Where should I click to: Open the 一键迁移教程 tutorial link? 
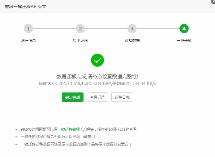[69, 129]
